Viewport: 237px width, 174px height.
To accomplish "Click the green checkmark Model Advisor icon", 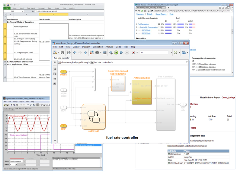I will [x=176, y=52].
